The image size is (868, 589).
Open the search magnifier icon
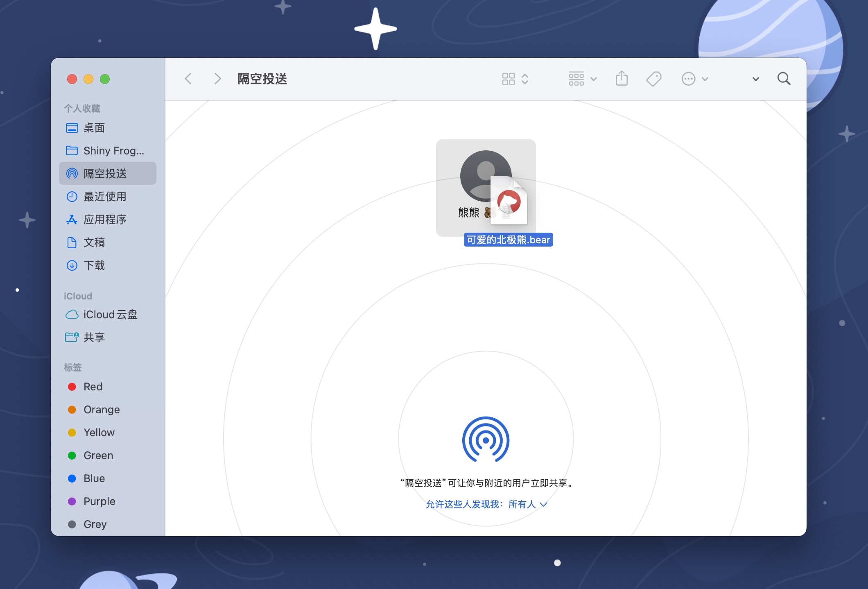tap(784, 79)
